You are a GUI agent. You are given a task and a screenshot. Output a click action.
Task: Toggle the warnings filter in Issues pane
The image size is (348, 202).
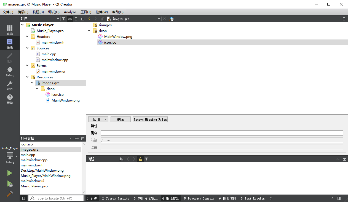coord(140,159)
